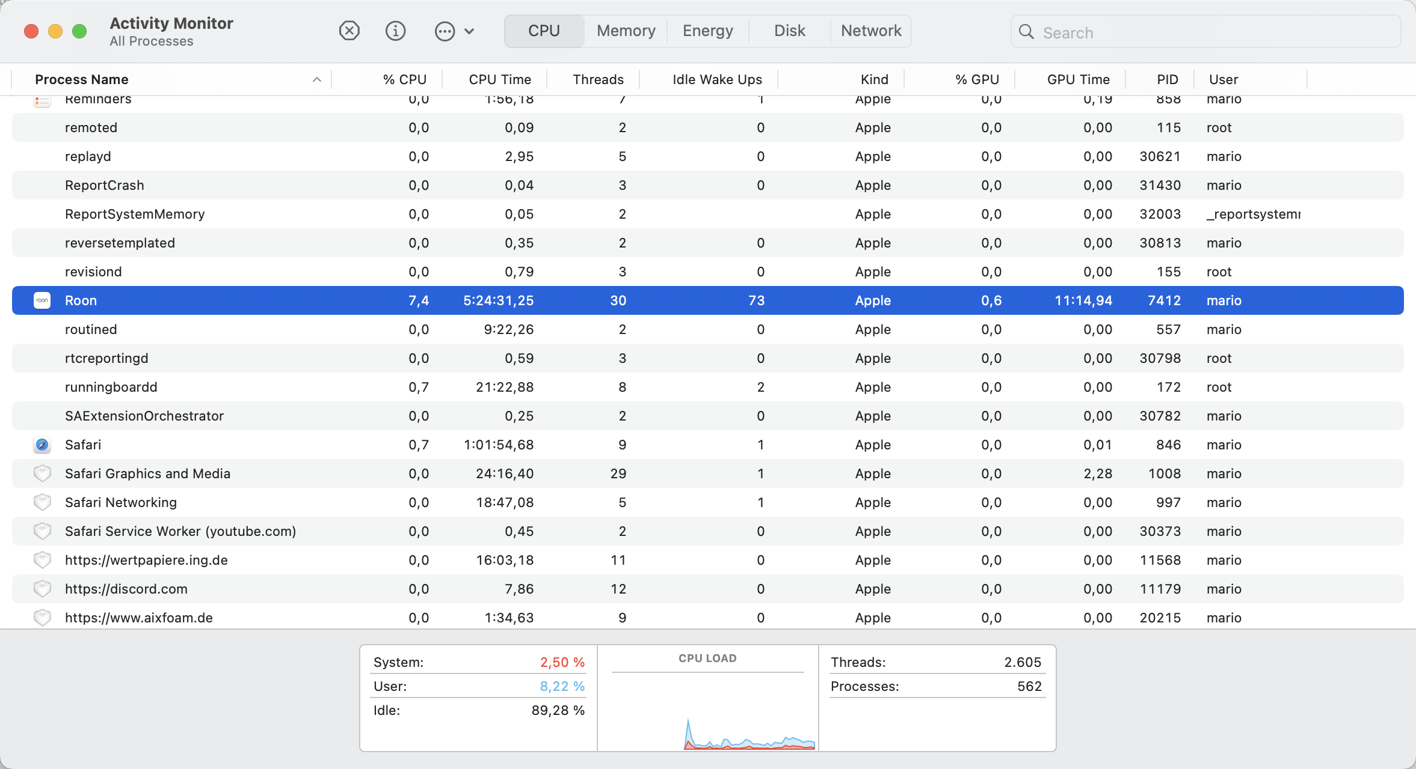Select Safari Service Worker (youtube.com)

pyautogui.click(x=180, y=531)
